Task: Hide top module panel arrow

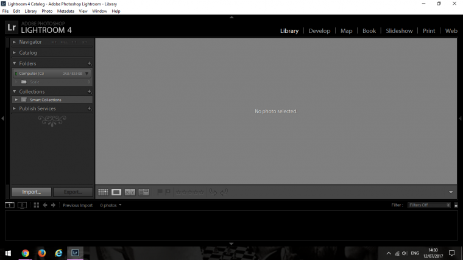Action: coord(231,18)
